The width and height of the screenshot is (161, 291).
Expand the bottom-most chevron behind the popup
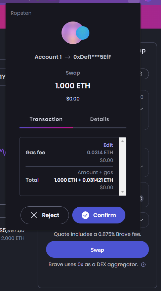click(142, 220)
